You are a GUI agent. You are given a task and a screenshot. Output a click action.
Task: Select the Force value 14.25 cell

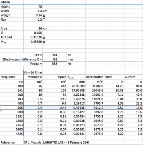tap(114, 86)
